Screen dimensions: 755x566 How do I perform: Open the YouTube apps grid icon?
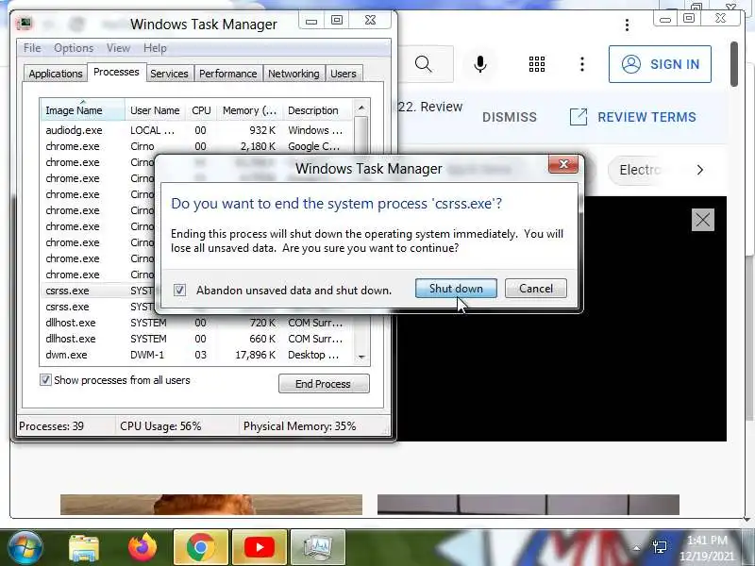[537, 64]
